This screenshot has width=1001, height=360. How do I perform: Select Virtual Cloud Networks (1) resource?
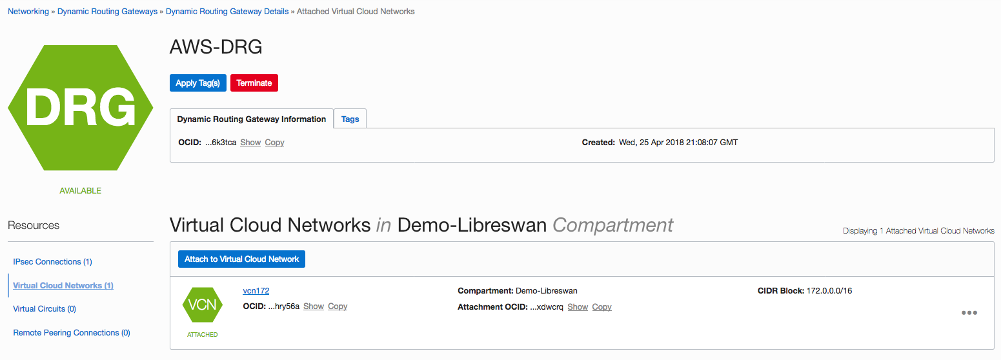(63, 285)
